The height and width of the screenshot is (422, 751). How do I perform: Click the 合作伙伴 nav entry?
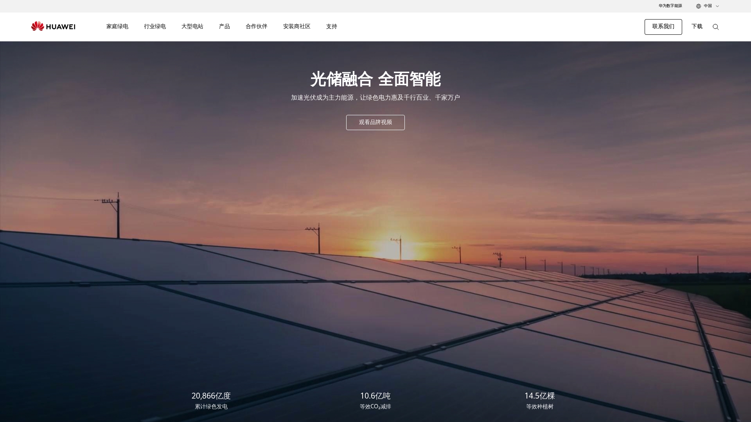pos(256,27)
